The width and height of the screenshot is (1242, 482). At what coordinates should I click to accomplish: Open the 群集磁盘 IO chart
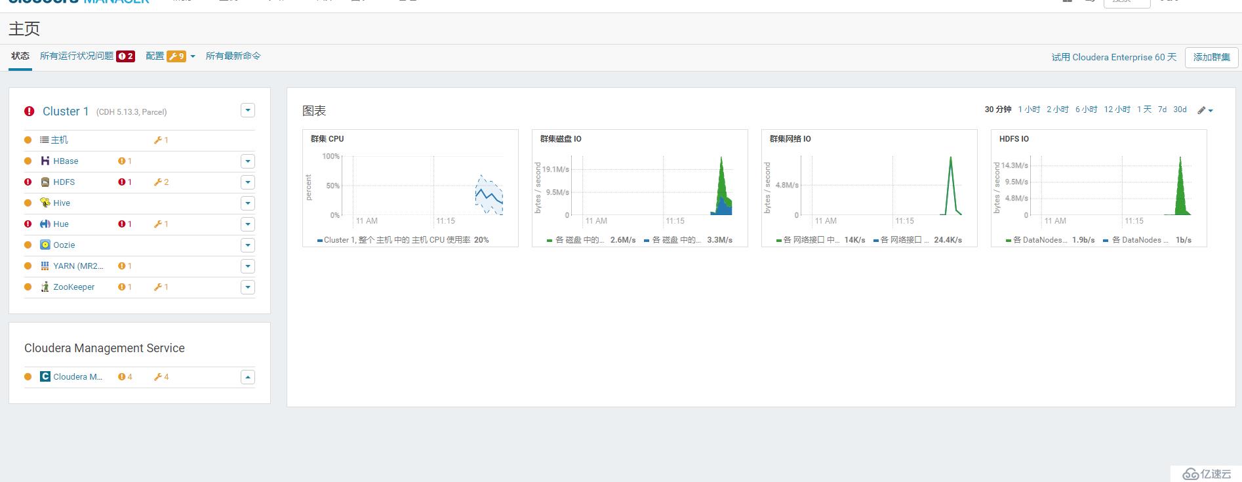pos(640,188)
